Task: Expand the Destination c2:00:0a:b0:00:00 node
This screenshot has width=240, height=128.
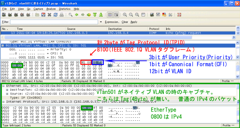Action: (x=7, y=90)
